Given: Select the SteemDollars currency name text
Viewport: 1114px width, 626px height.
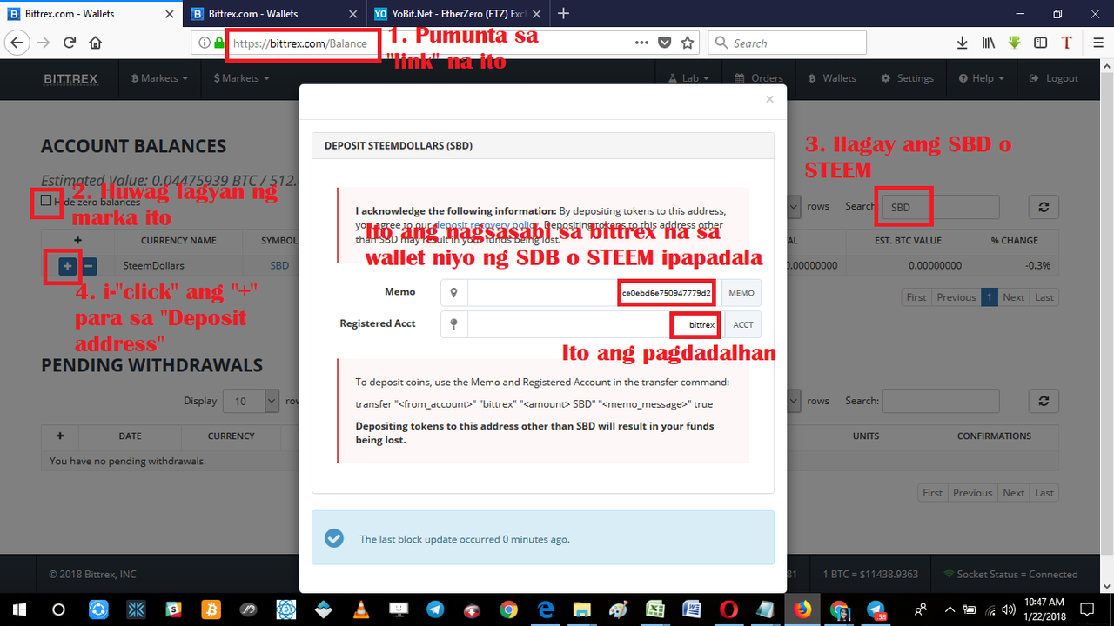Looking at the screenshot, I should coord(154,265).
